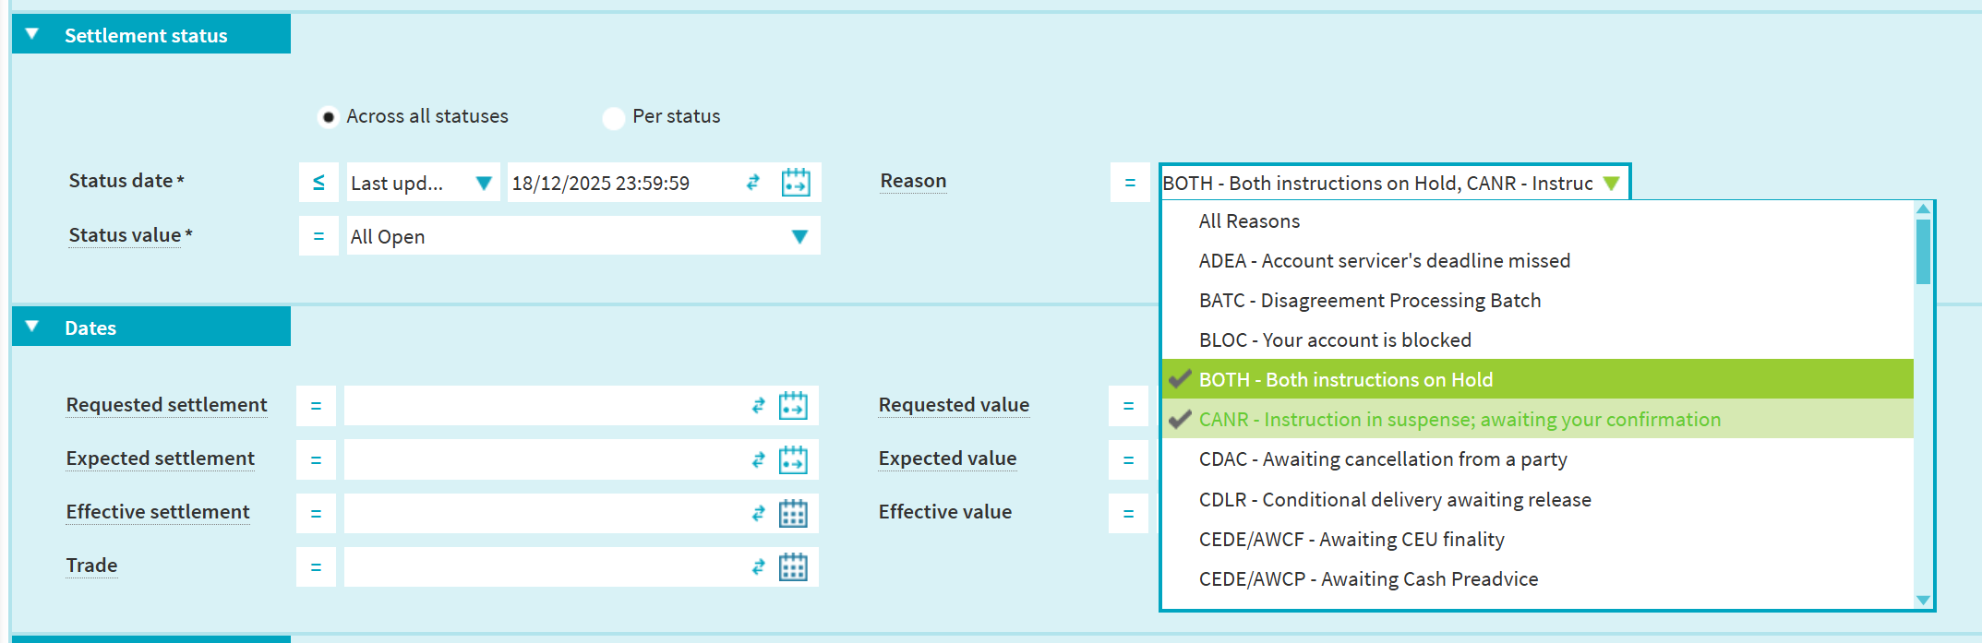Select the Across all statuses radio button
The image size is (1982, 643).
pos(328,117)
